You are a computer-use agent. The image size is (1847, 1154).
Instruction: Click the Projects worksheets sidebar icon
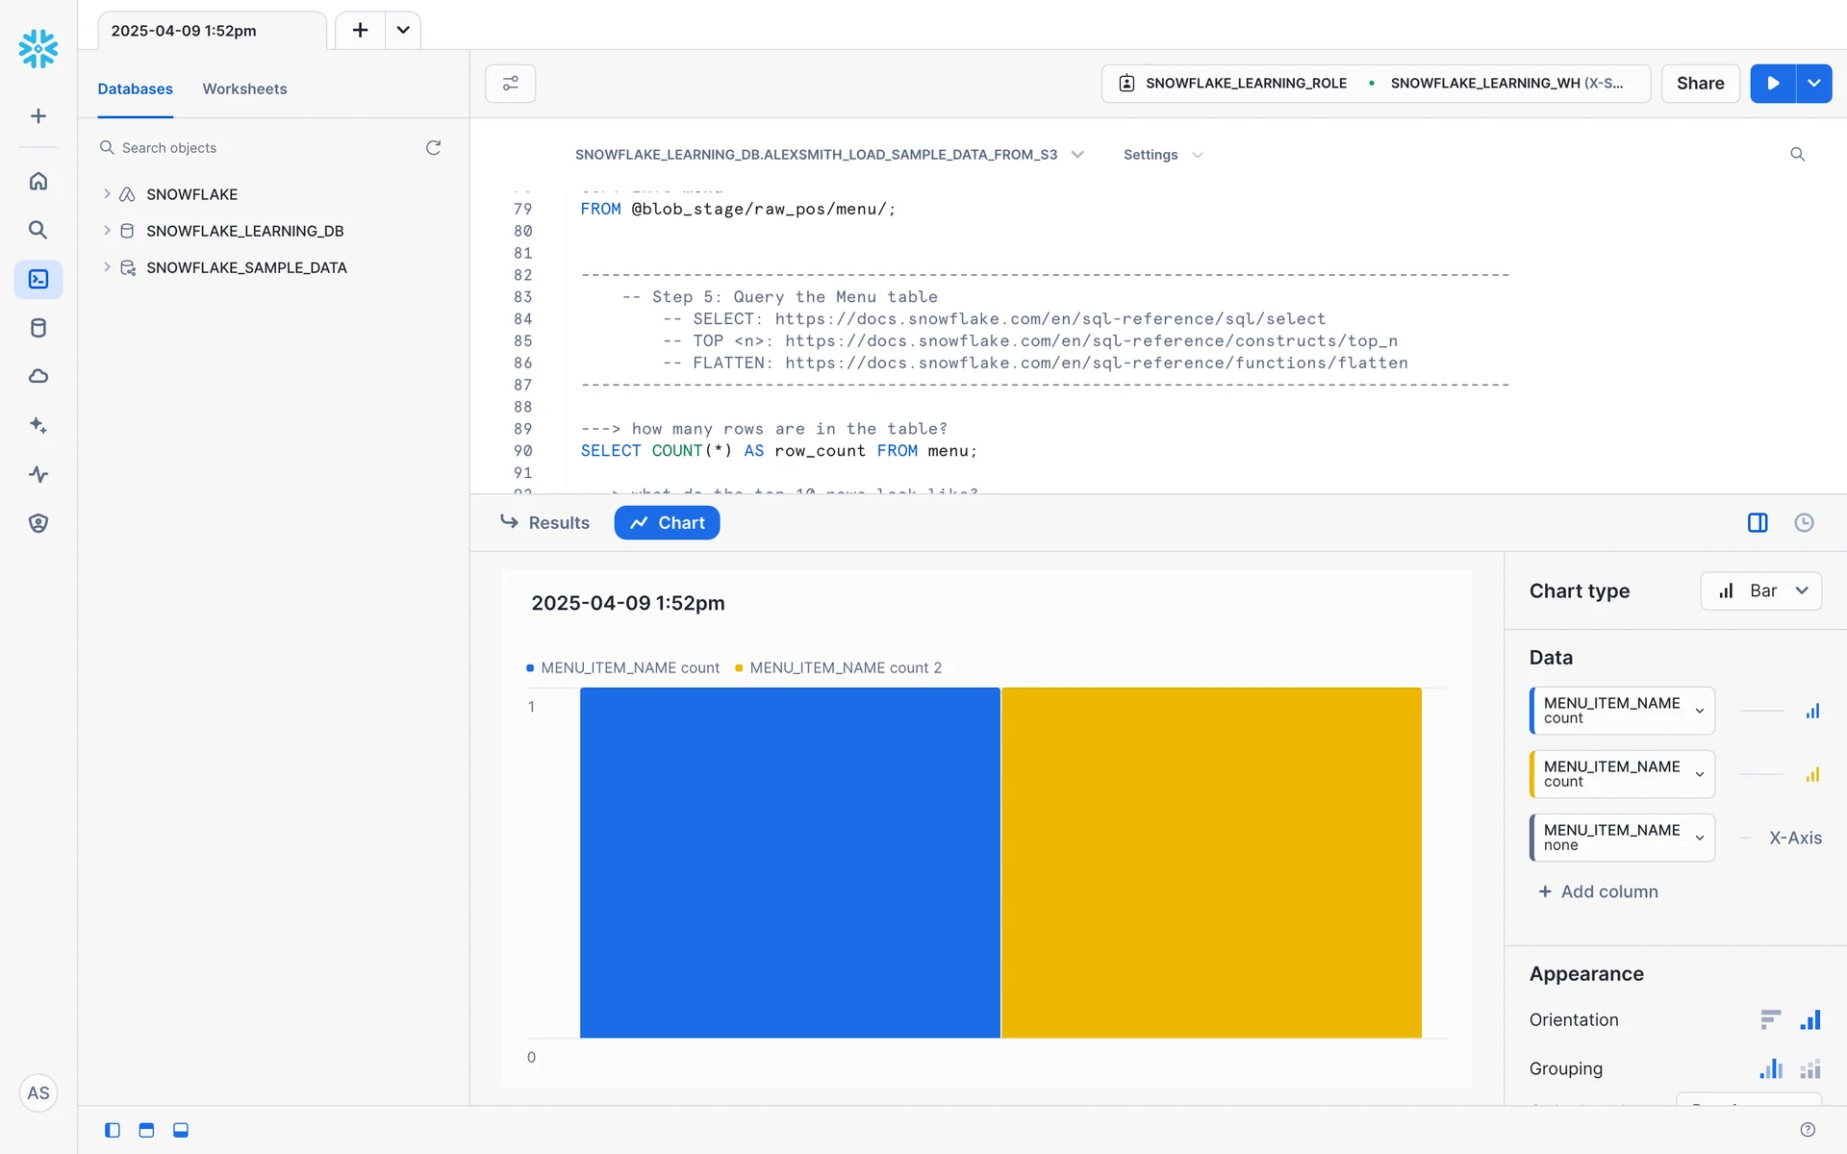click(38, 279)
